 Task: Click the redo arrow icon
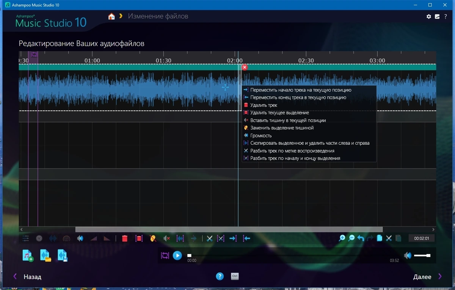pyautogui.click(x=370, y=238)
